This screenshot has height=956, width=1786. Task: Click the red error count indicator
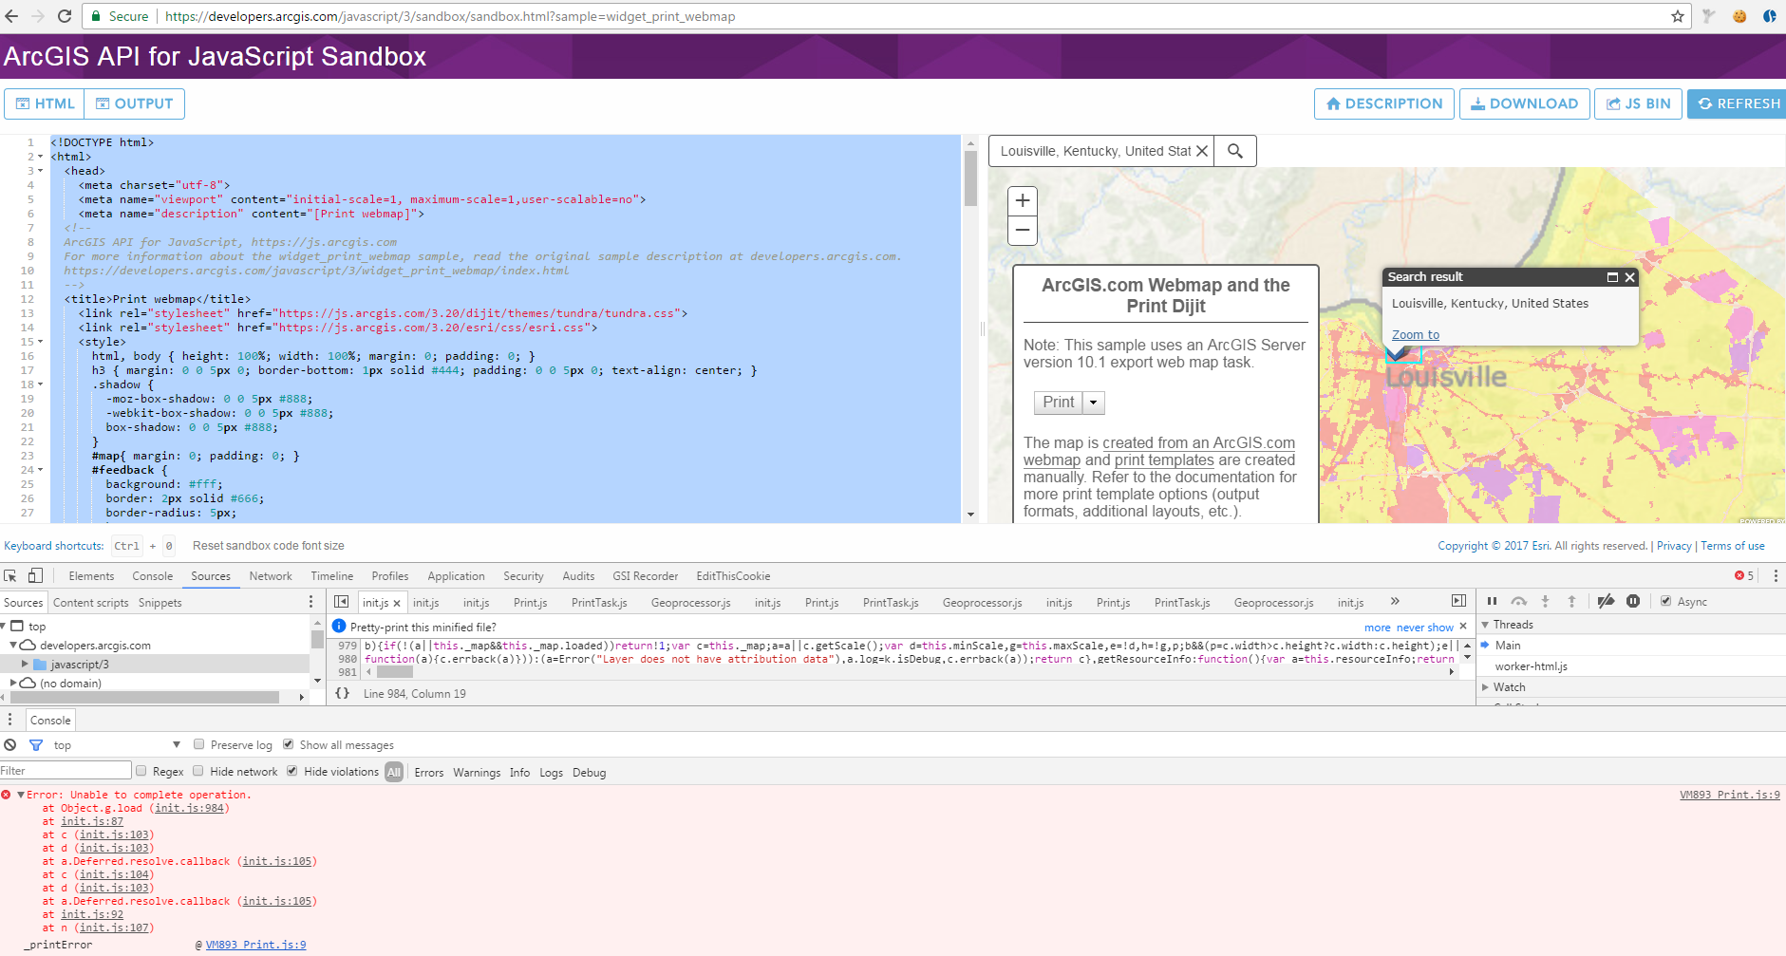pos(1744,575)
